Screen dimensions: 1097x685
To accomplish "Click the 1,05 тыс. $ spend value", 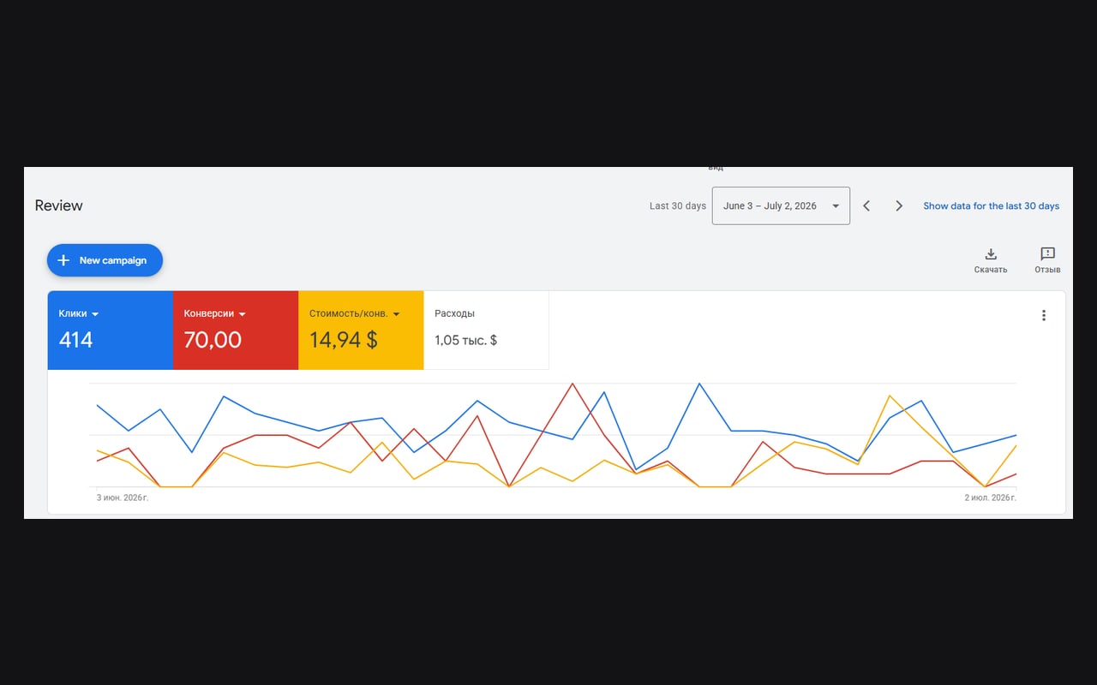I will [x=466, y=340].
